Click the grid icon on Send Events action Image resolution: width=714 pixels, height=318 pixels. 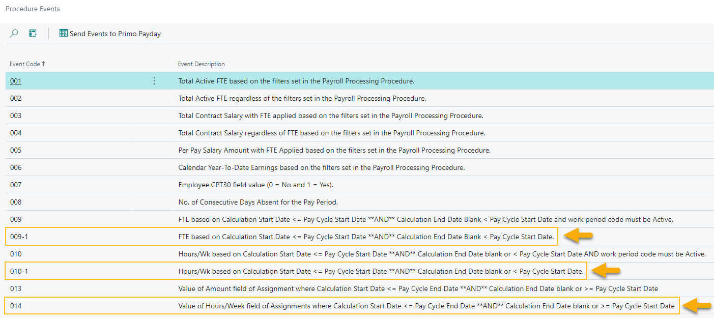tap(63, 33)
